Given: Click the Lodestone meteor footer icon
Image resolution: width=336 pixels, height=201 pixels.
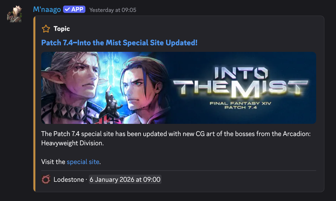Looking at the screenshot, I should point(46,179).
